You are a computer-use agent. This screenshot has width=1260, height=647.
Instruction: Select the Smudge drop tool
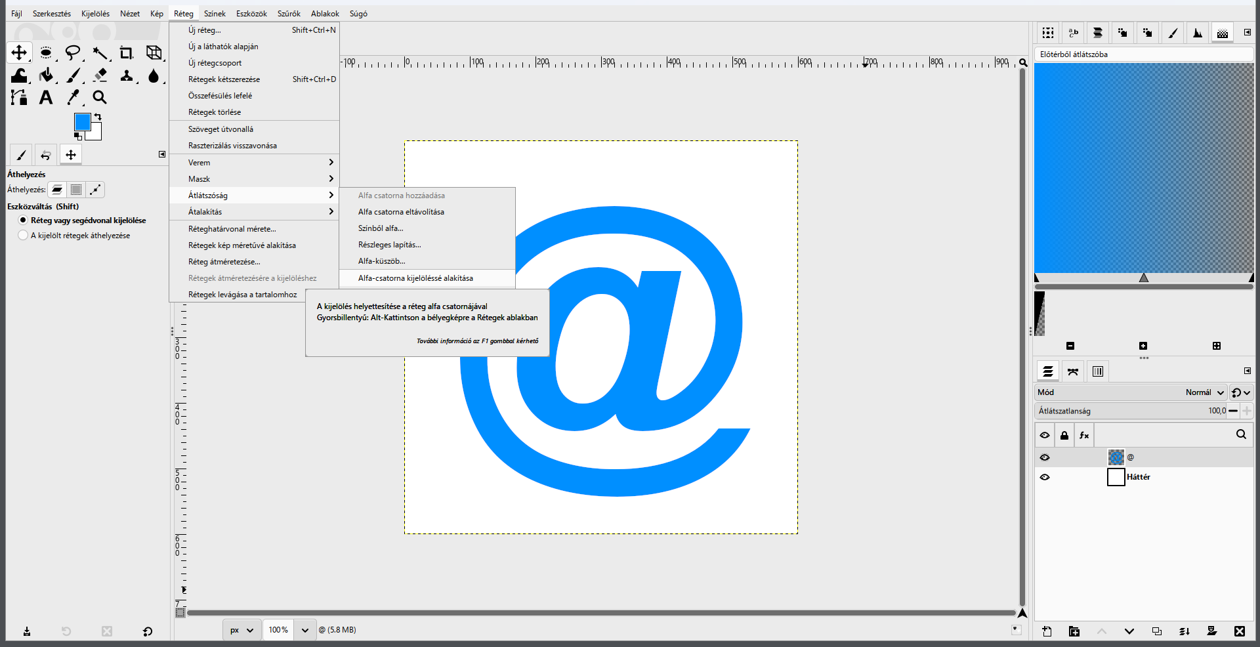pyautogui.click(x=154, y=75)
